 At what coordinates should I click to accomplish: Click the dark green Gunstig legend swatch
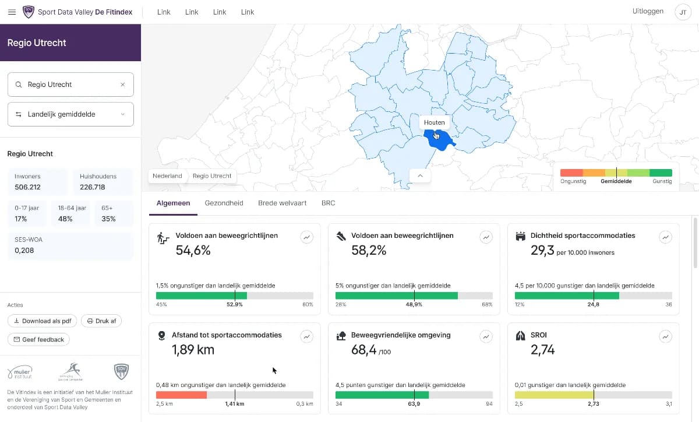(661, 173)
